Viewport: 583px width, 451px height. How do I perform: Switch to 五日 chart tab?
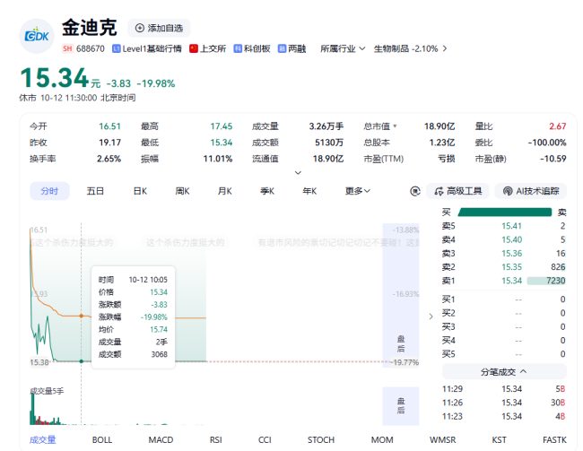pyautogui.click(x=95, y=191)
